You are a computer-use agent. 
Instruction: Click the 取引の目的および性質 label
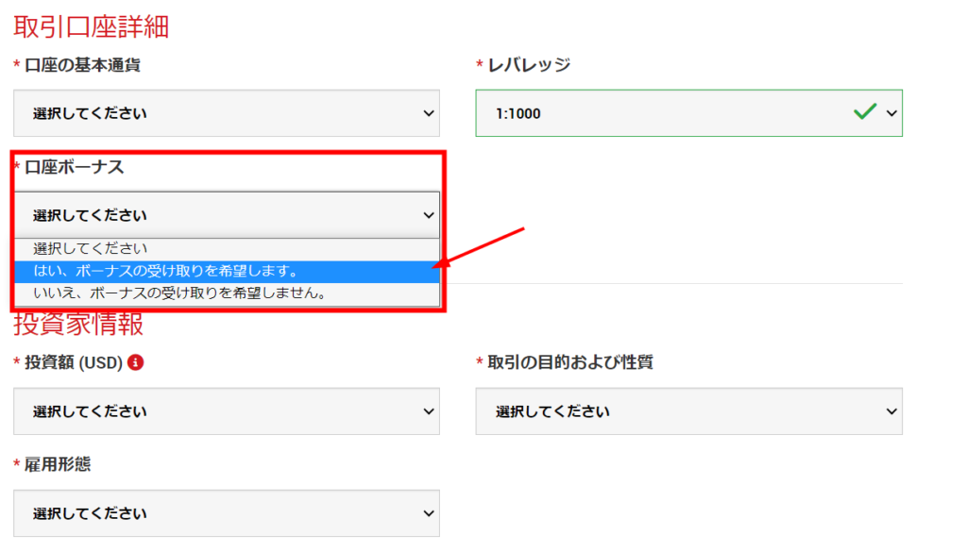click(570, 362)
